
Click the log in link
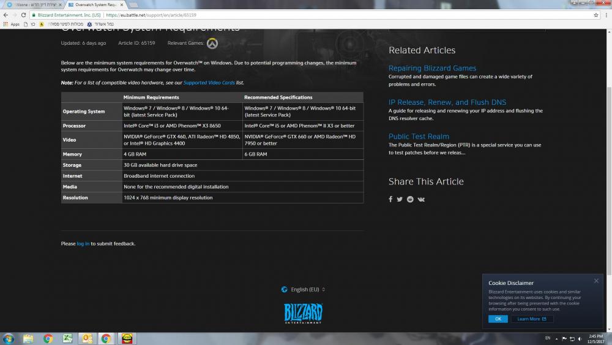[x=83, y=244]
